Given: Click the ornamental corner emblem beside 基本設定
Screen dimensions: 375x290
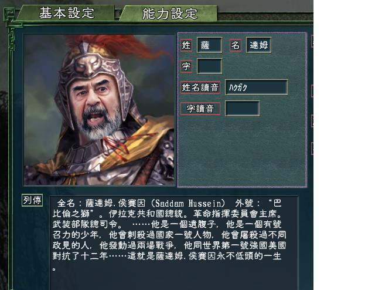Looking at the screenshot, I should click(12, 18).
